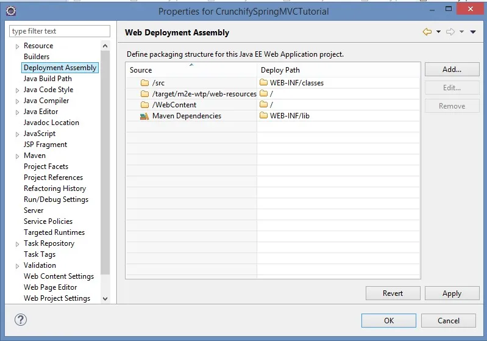
Task: Click the Remove button
Action: click(452, 106)
